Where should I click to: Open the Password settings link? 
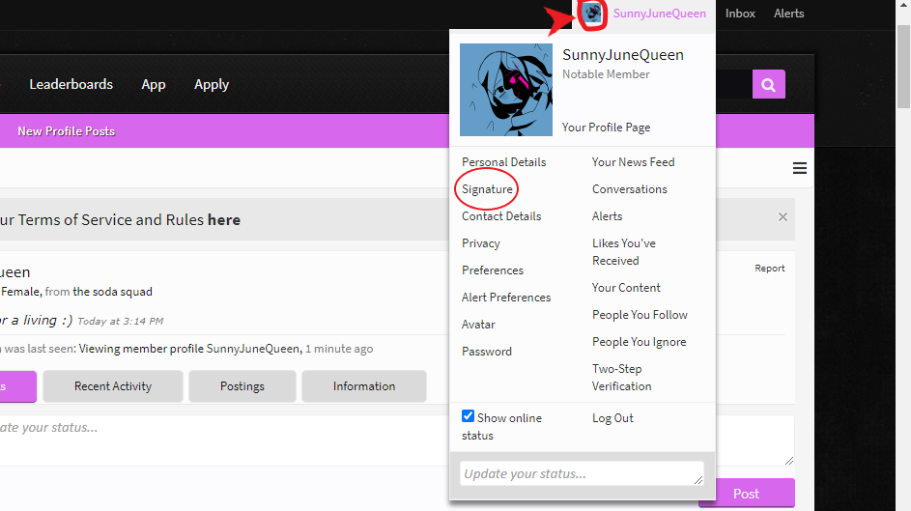pos(486,352)
